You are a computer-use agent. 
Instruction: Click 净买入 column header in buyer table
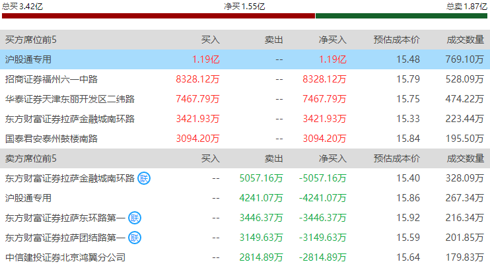coord(333,40)
